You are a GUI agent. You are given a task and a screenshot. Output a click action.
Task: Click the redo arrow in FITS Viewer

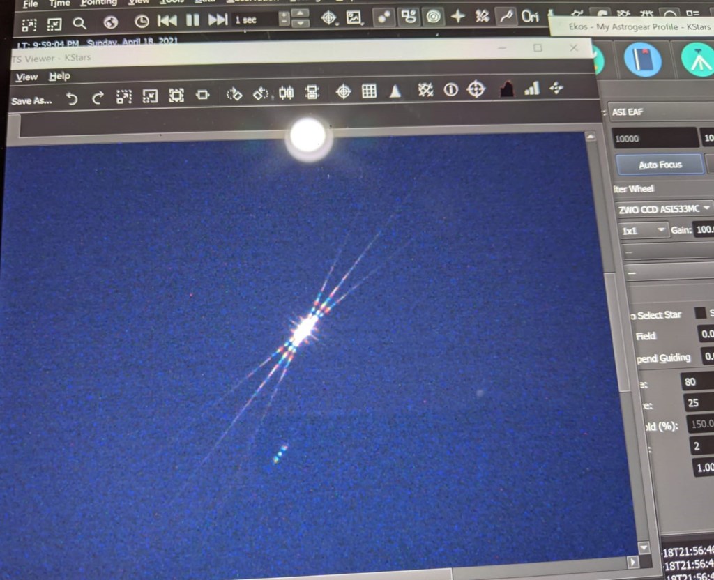[98, 98]
